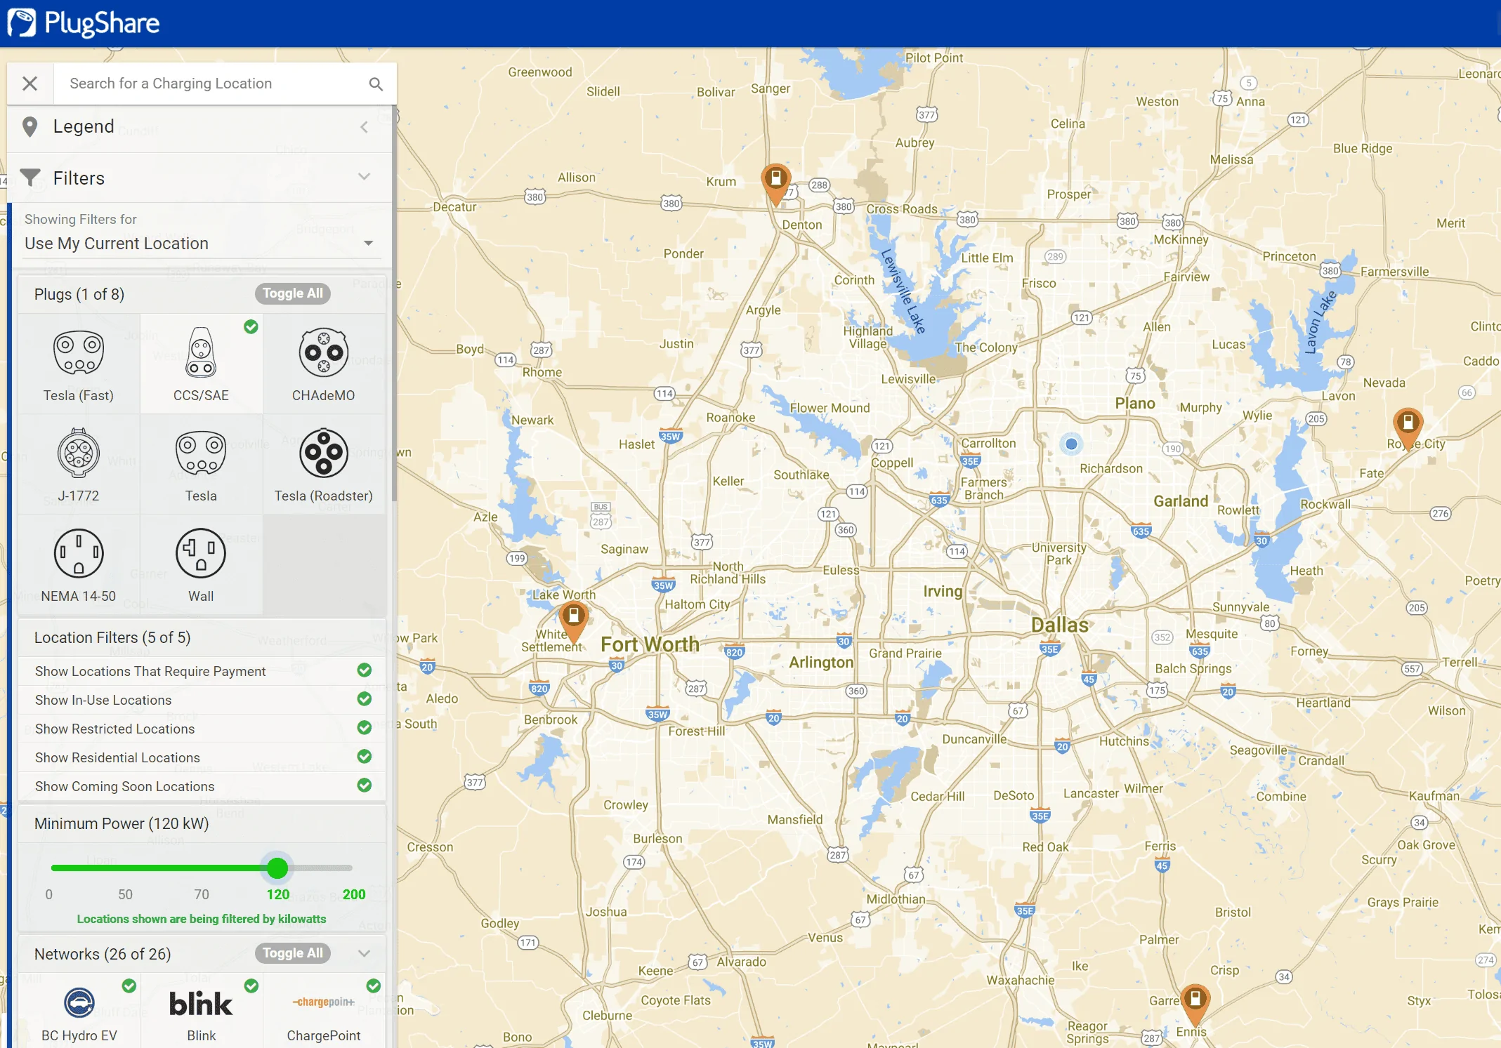Click the 0 value on power scale
The width and height of the screenshot is (1501, 1048).
click(x=48, y=894)
